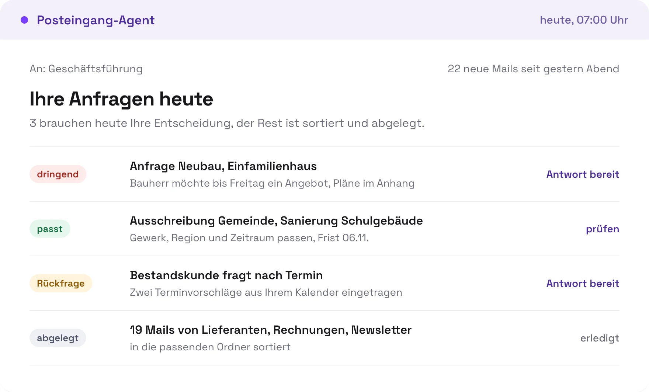
Task: Click 'Gewerk, Region und Zeitraum passen' description
Action: 249,238
